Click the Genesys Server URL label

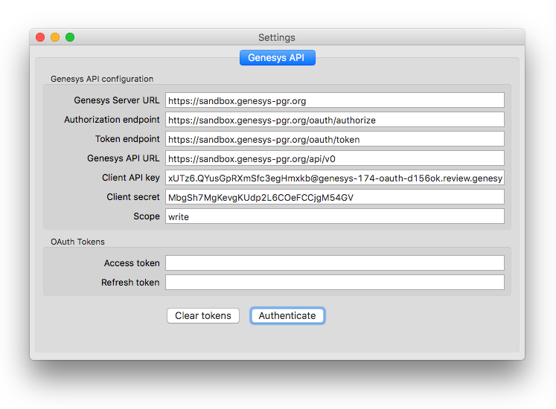pos(117,100)
